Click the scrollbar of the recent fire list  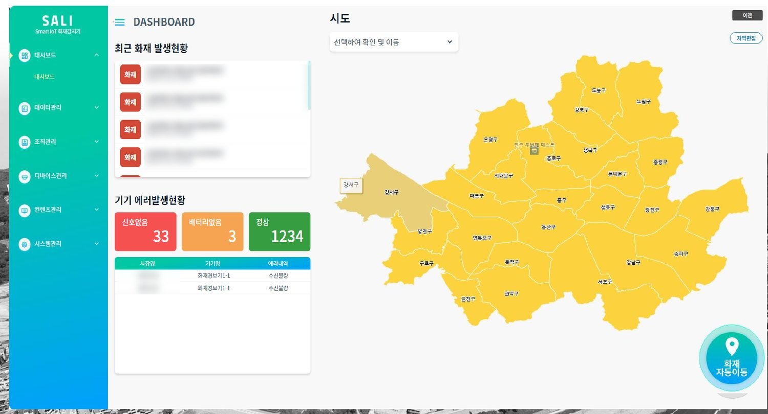[309, 85]
